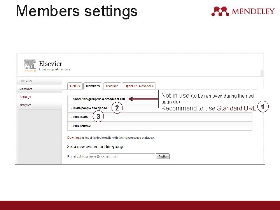Open the Members sidebar item
This screenshot has height=210, width=280.
pos(39,89)
